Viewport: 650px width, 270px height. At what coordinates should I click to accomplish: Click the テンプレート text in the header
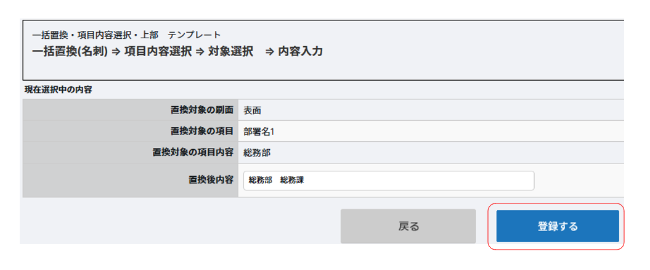(193, 35)
